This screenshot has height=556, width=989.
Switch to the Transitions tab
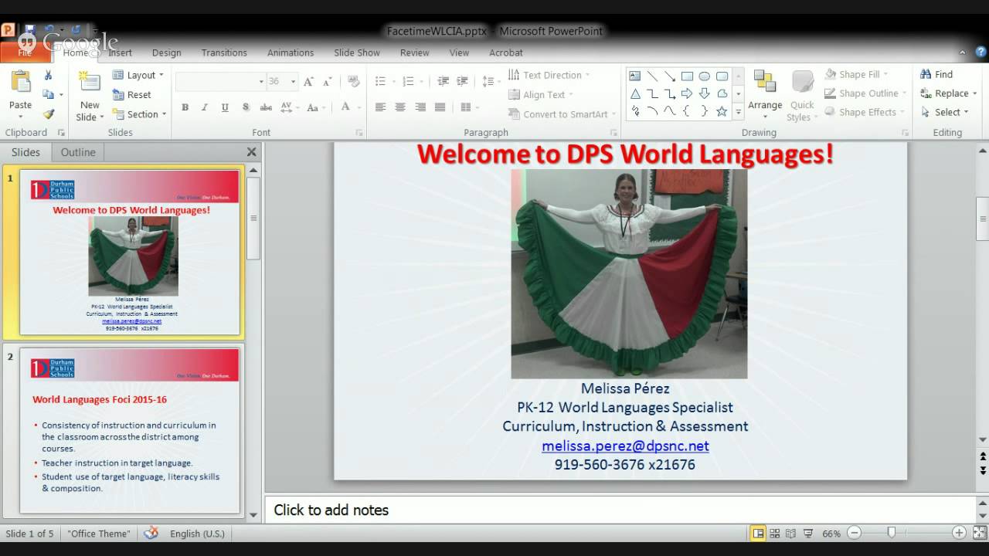(224, 53)
